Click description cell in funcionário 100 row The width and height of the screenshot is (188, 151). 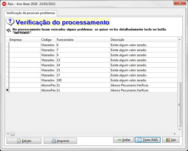click(143, 80)
